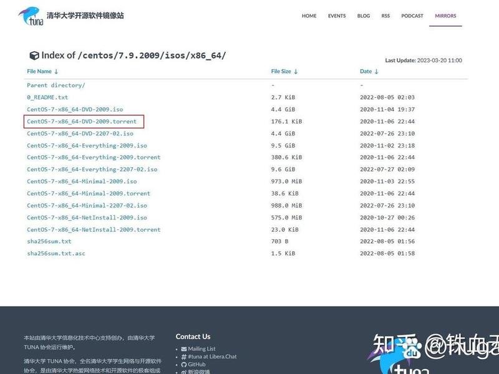Select the MIRRORS nav item
Screen dimensions: 499x374
coord(445,16)
